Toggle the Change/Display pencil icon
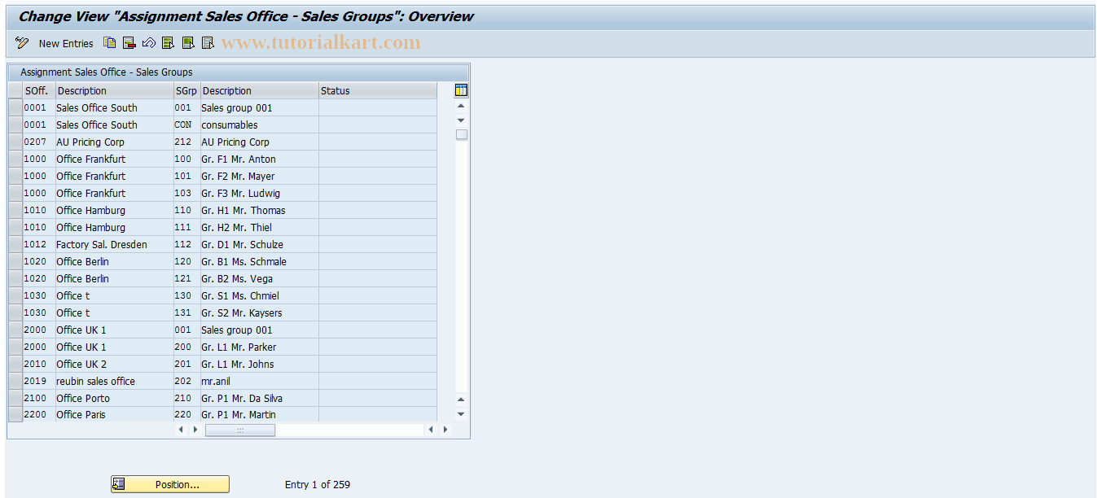The width and height of the screenshot is (1097, 498). [x=21, y=42]
